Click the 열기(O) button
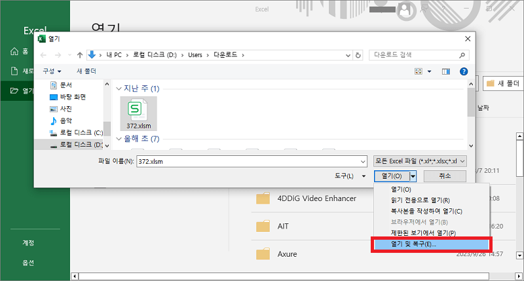 click(392, 176)
